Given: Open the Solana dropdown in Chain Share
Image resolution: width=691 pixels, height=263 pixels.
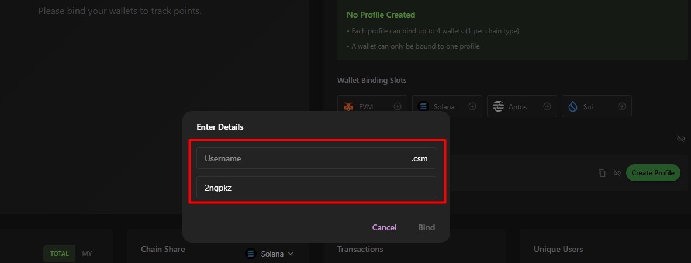Looking at the screenshot, I should [269, 254].
